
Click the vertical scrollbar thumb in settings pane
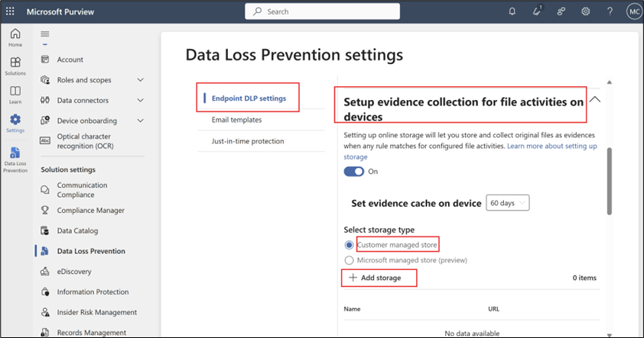(610, 181)
